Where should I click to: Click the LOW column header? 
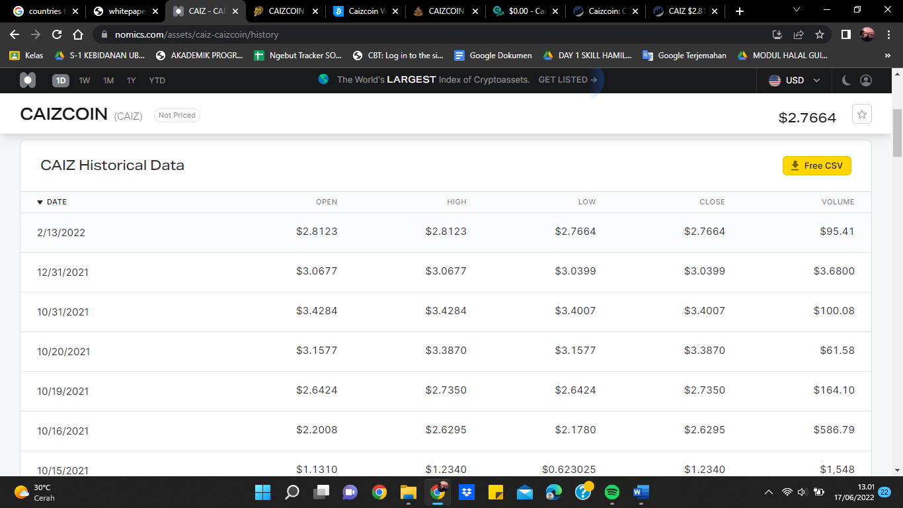tap(587, 202)
